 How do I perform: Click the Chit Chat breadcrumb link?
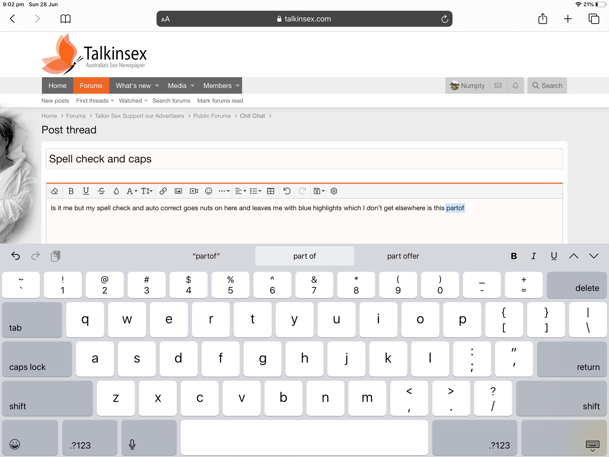(252, 116)
